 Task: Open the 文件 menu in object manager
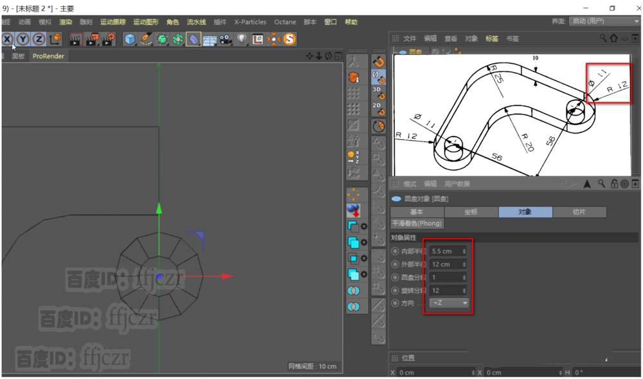410,39
